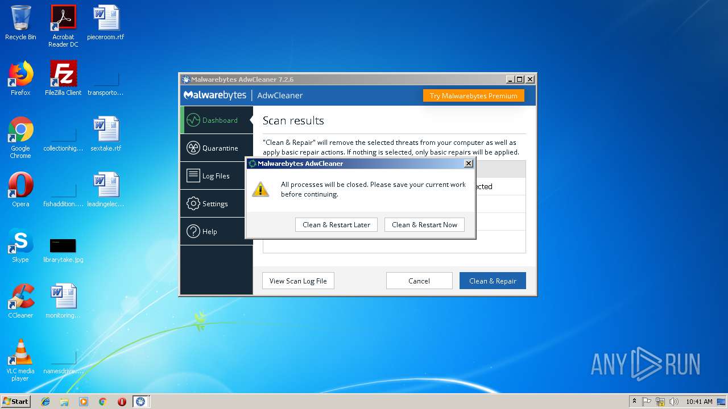Select namesdriver desktop file
Image resolution: width=728 pixels, height=409 pixels.
pyautogui.click(x=63, y=360)
